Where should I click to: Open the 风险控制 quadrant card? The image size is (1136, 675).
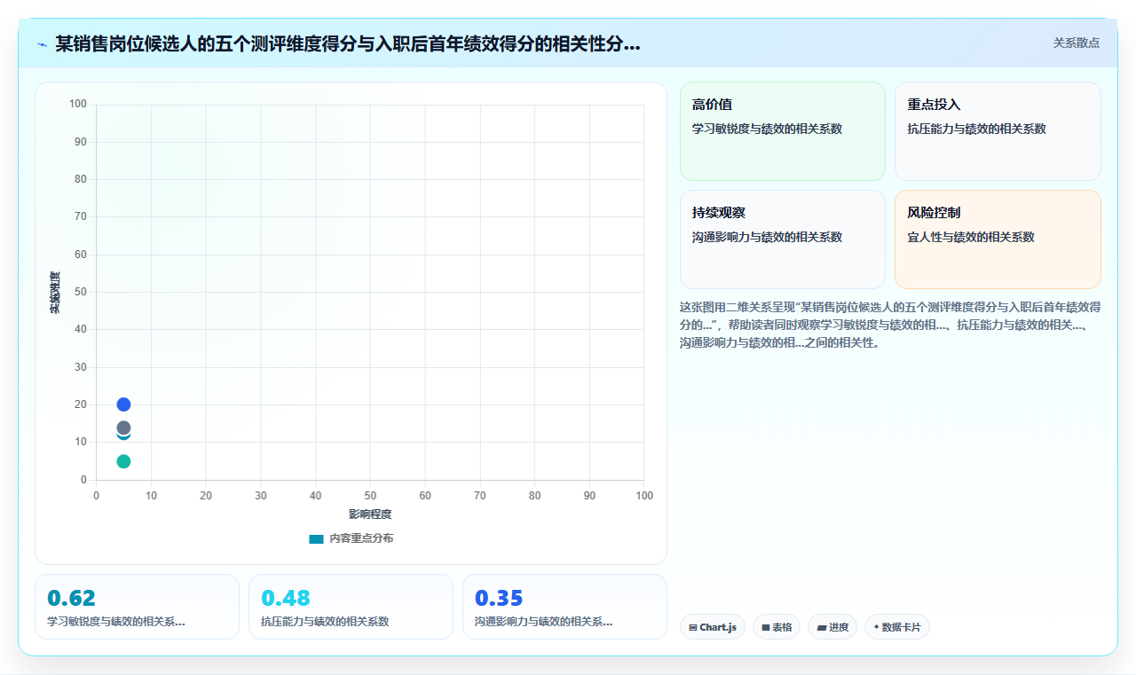pos(998,239)
